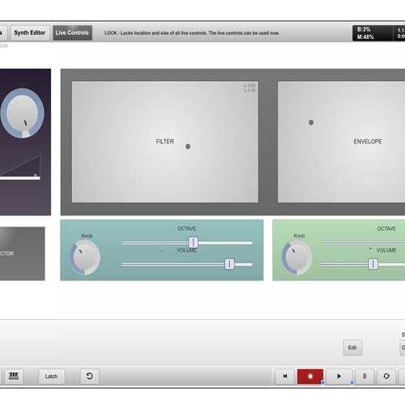Click the teal panel VOLUME slider handle
The image size is (405, 405).
coord(229,264)
